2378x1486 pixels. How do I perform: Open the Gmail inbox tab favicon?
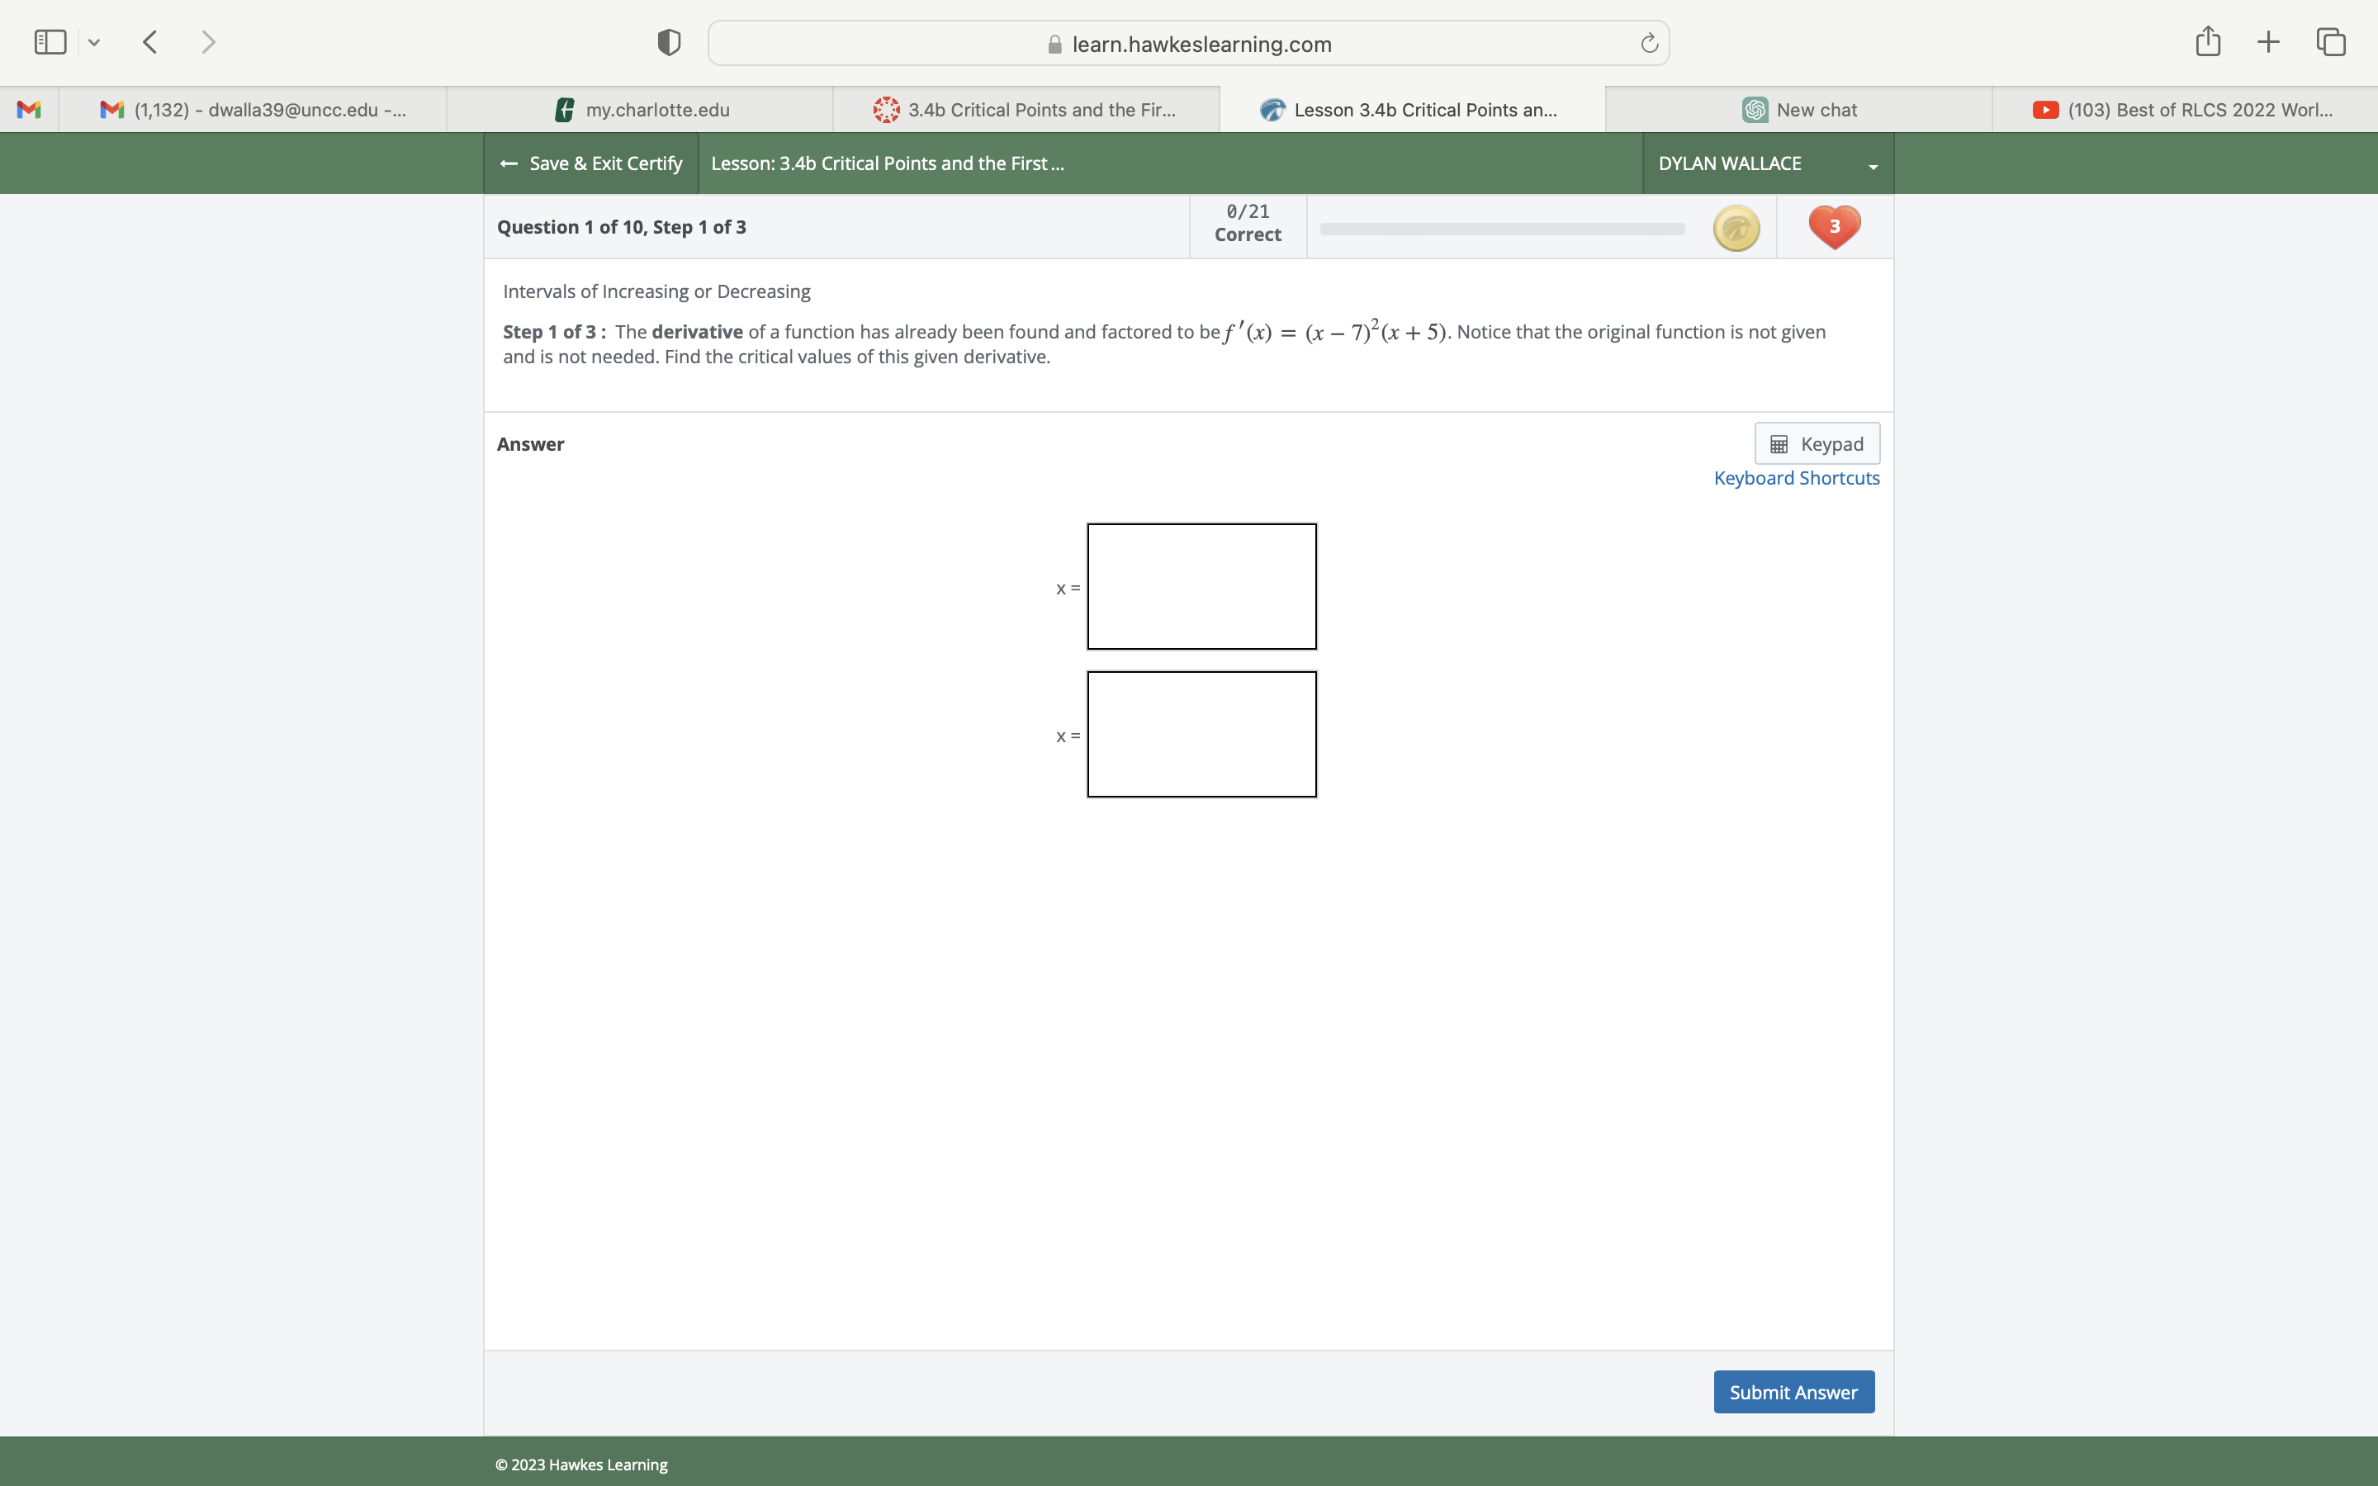(29, 109)
